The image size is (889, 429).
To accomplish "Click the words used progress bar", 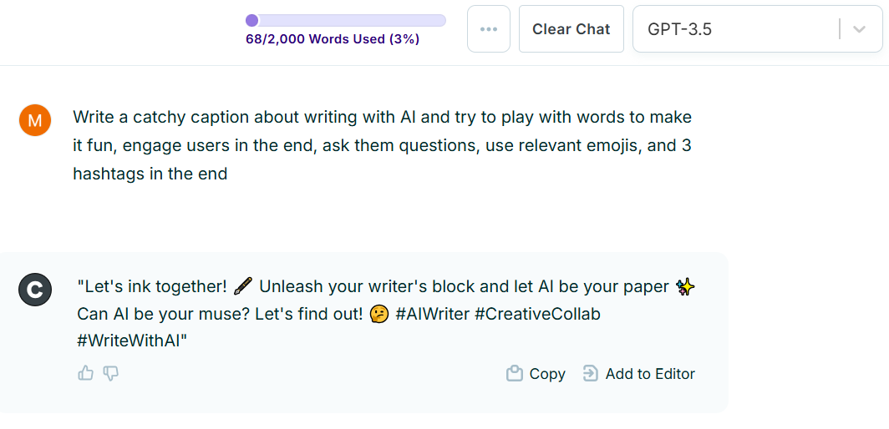I will [x=345, y=20].
